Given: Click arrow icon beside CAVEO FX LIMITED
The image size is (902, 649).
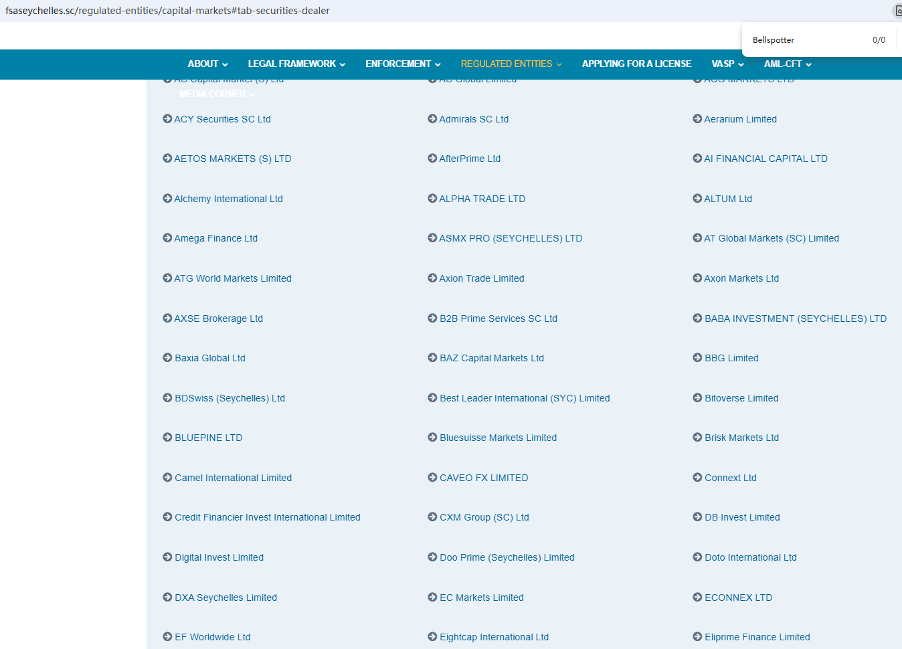Looking at the screenshot, I should coord(432,477).
